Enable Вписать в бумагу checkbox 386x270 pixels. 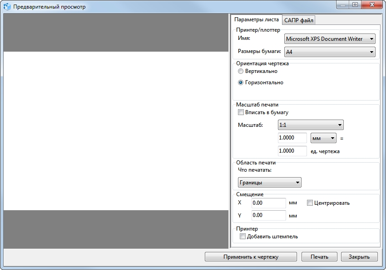[x=241, y=112]
